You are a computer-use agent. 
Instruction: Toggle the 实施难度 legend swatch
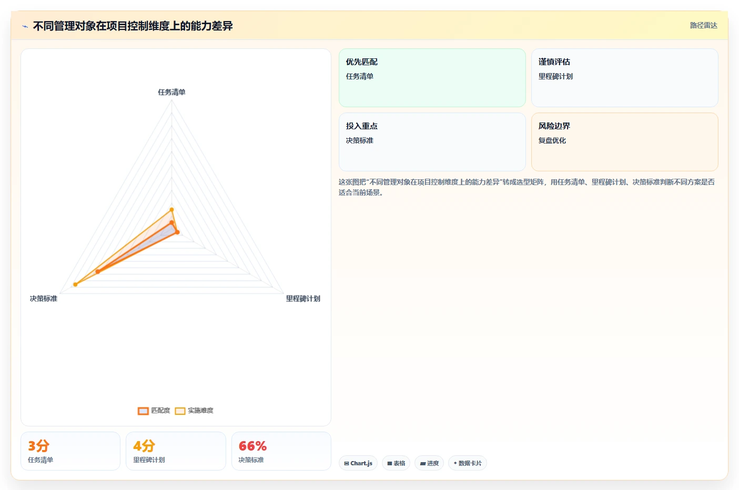[x=180, y=411]
